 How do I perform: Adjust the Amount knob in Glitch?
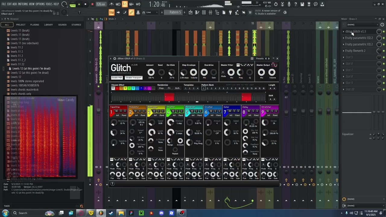151,72
